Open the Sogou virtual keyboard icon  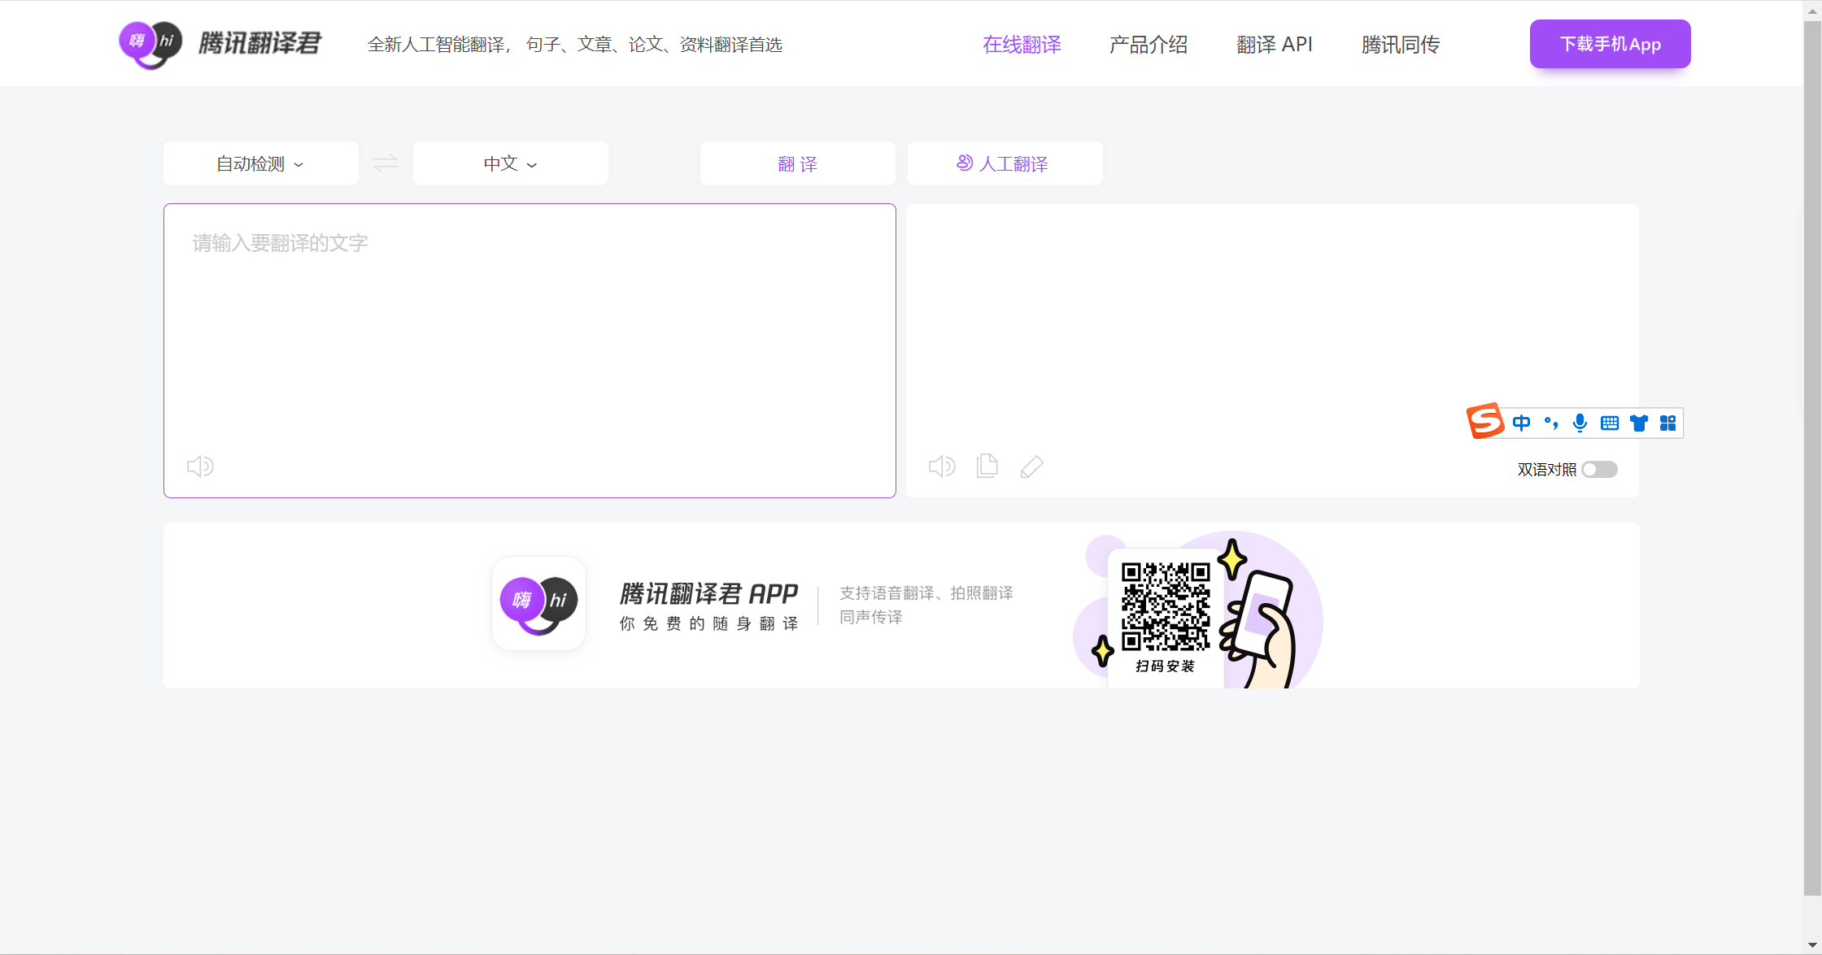pos(1609,423)
